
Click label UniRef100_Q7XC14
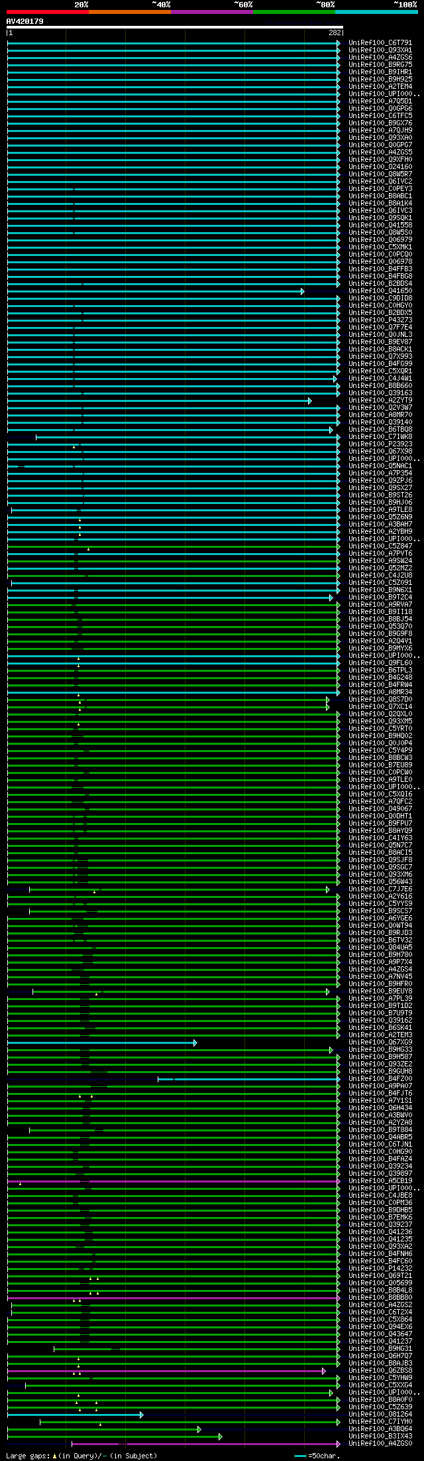(x=380, y=707)
